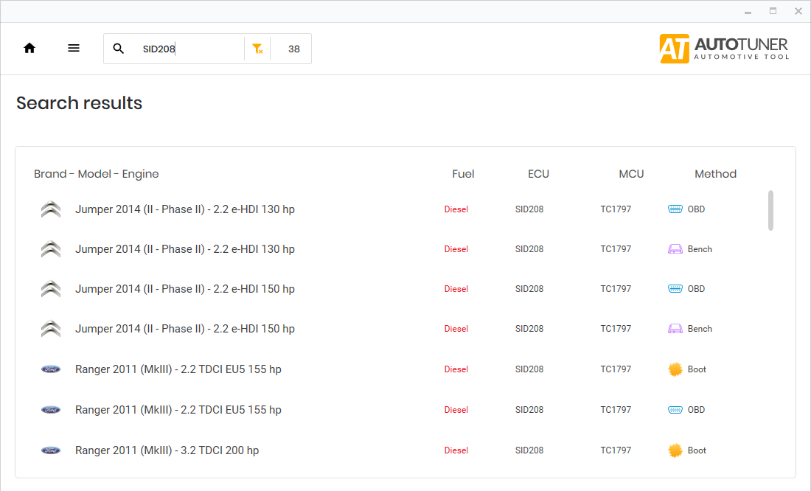811x491 pixels.
Task: Select Jumper 2.2 e-HDI 150 hp OBD entry
Action: (x=184, y=289)
